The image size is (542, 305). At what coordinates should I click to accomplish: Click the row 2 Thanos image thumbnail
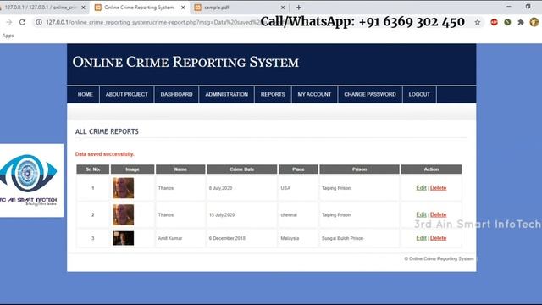pyautogui.click(x=124, y=214)
